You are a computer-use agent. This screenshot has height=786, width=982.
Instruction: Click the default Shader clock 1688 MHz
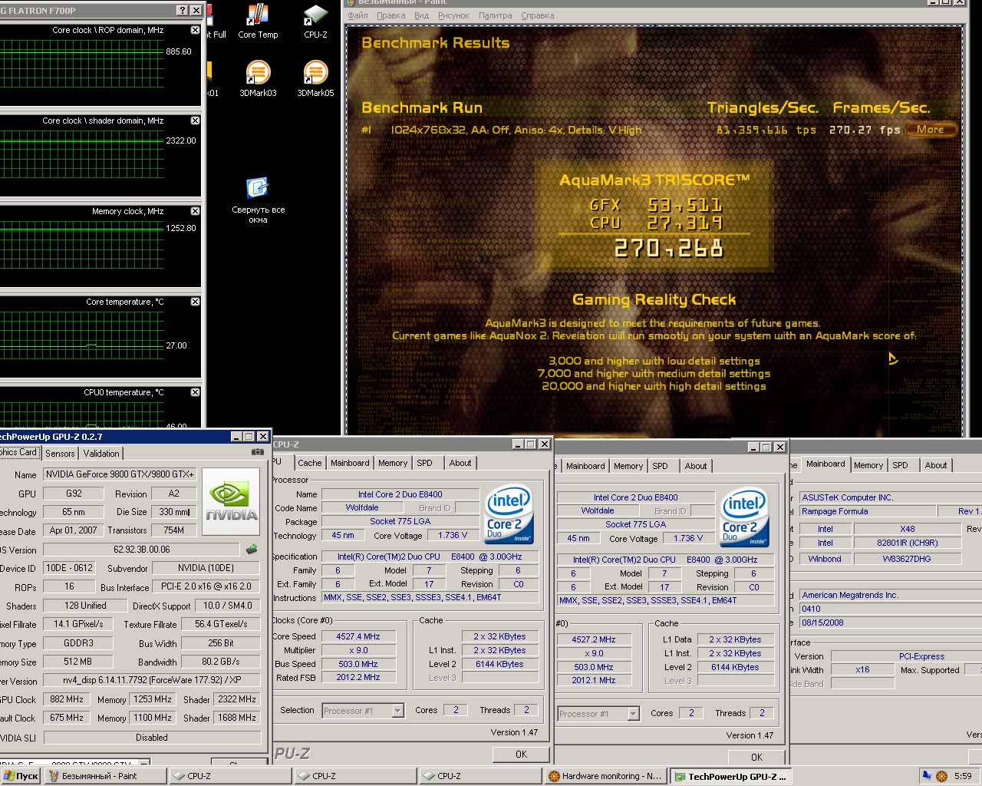tap(237, 718)
